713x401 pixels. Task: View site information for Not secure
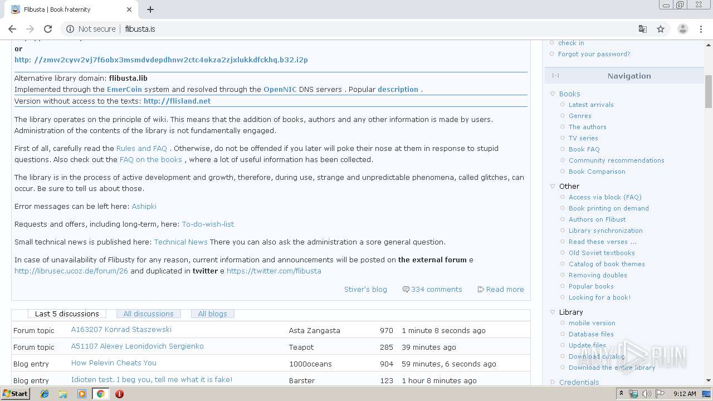click(91, 29)
